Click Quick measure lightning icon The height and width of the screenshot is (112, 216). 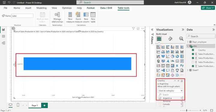click(78, 17)
